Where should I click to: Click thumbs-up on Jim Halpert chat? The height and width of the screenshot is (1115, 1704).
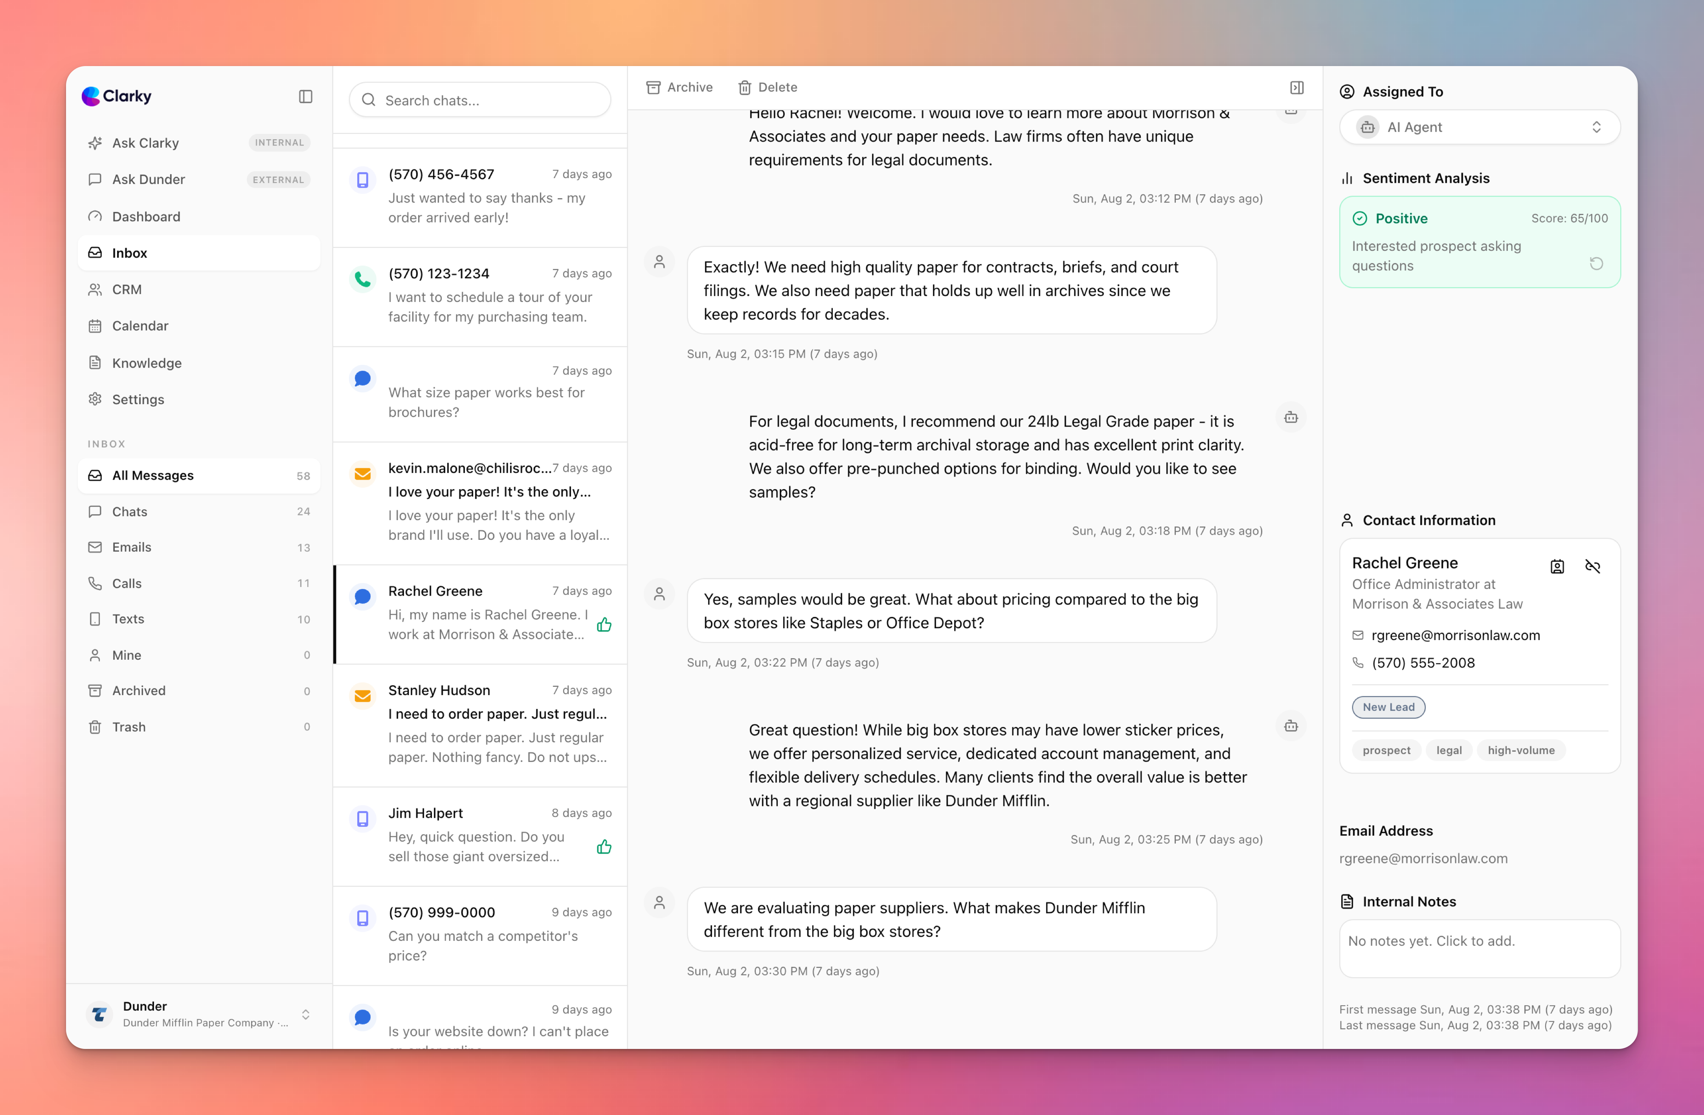pyautogui.click(x=604, y=846)
